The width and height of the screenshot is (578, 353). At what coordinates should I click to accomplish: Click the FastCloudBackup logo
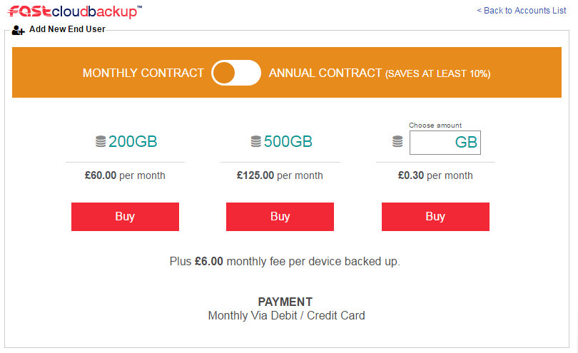pos(75,11)
